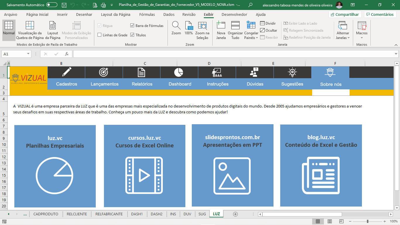Switch to the DASH1 sheet tab
This screenshot has width=400, height=225.
(137, 214)
